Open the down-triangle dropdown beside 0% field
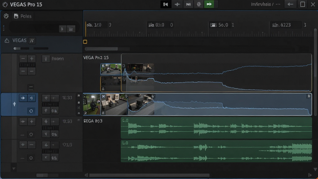The height and width of the screenshot is (179, 318). [x=46, y=134]
